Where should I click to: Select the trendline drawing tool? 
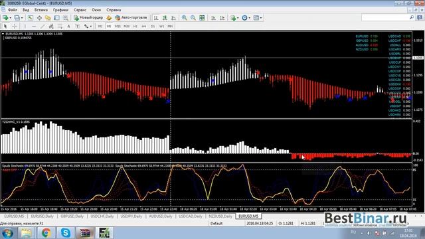(x=42, y=27)
